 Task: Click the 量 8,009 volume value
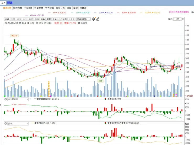click(82, 23)
